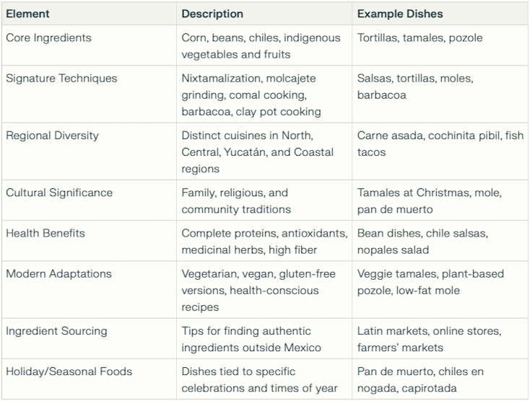The image size is (530, 401).
Task: Click the 'Complete proteins, antioxidants' description cell
Action: 264,242
